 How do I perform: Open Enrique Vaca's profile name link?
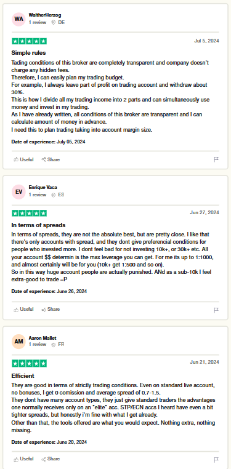click(43, 187)
